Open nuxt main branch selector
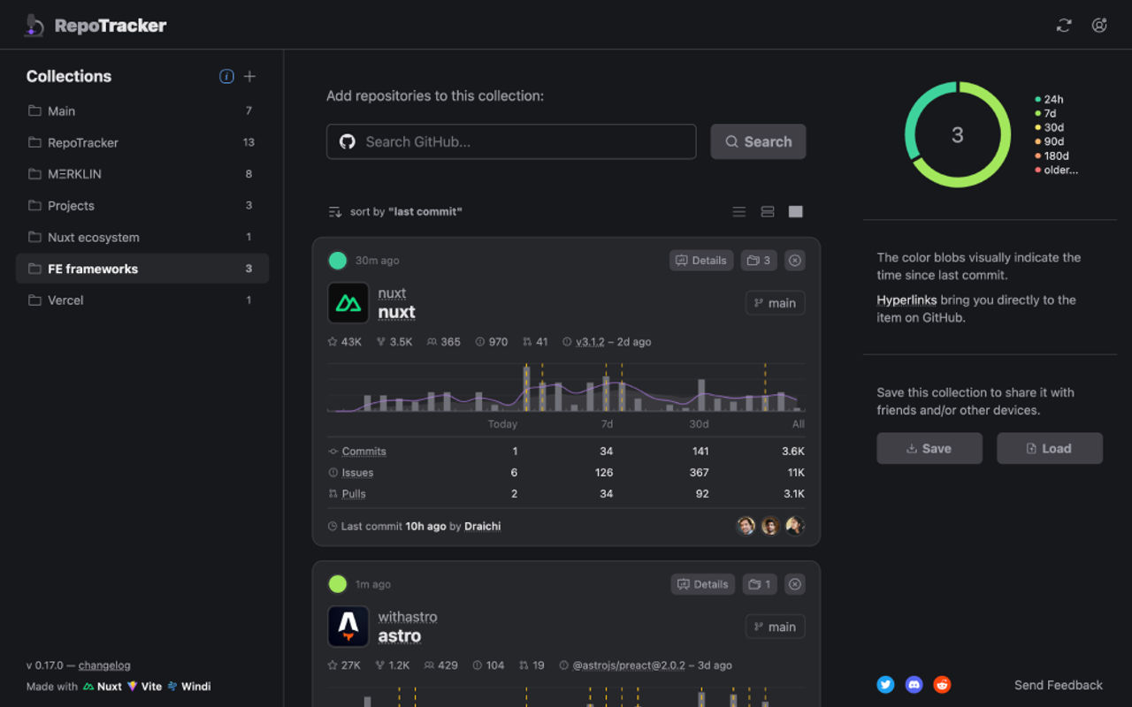Image resolution: width=1132 pixels, height=707 pixels. click(x=775, y=303)
